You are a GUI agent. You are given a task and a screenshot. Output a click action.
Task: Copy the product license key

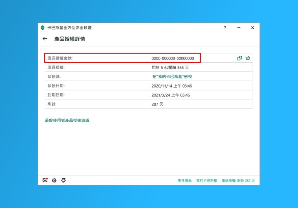(240, 58)
